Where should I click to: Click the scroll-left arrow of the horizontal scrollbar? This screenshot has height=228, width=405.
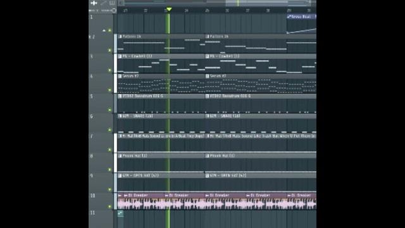point(121,3)
